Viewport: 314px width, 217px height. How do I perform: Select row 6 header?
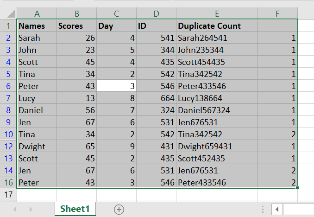tap(8, 86)
